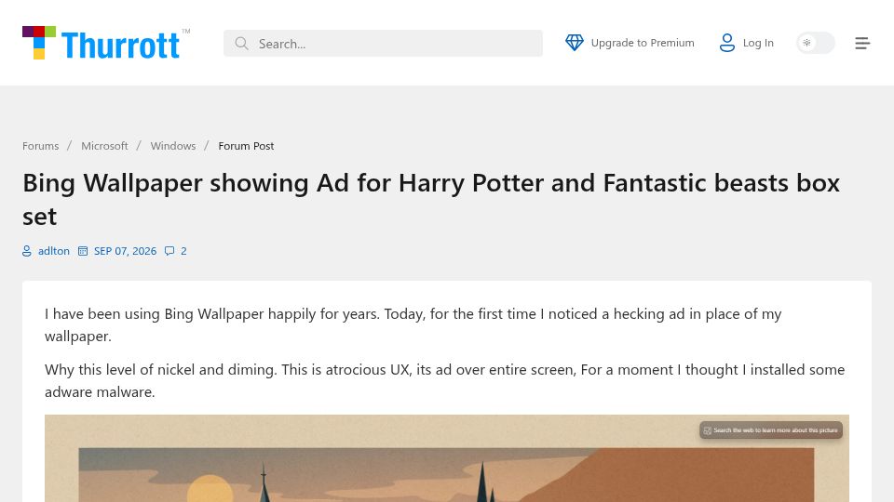The image size is (894, 502).
Task: Focus the Search input field
Action: [x=383, y=44]
